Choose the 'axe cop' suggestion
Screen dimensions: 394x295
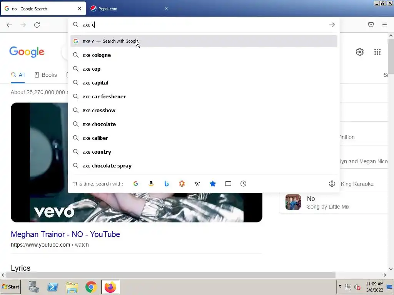[204, 69]
